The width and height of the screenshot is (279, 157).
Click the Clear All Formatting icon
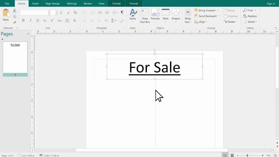pyautogui.click(x=75, y=13)
